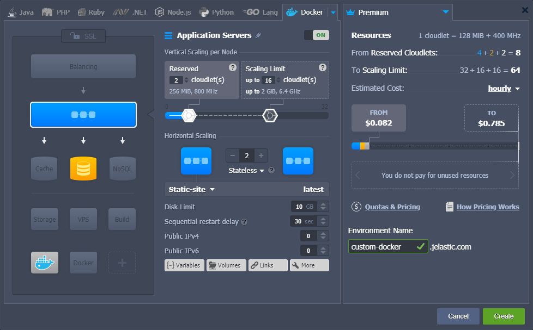Add a Build node

click(x=122, y=219)
